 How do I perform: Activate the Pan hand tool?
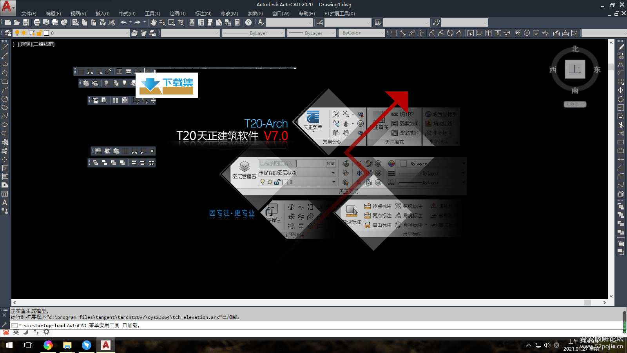click(x=153, y=22)
